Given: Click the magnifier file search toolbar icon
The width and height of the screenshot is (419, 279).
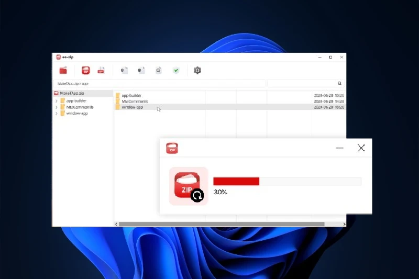Looking at the screenshot, I should click(158, 71).
